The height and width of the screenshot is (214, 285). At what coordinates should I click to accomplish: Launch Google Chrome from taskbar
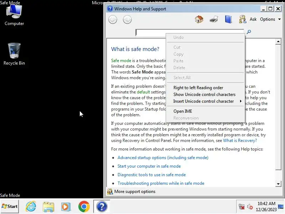(84, 207)
